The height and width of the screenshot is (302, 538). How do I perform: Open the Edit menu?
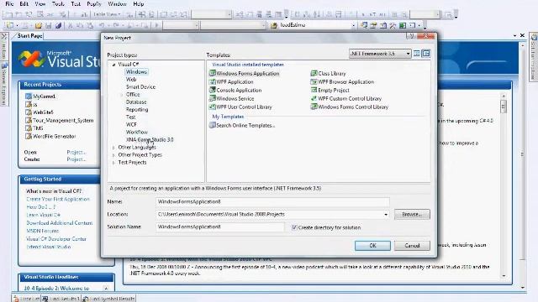point(24,3)
